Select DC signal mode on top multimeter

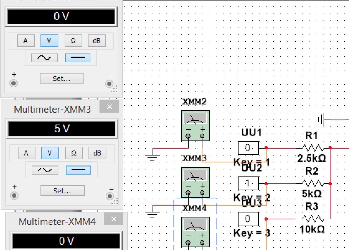tap(78, 58)
